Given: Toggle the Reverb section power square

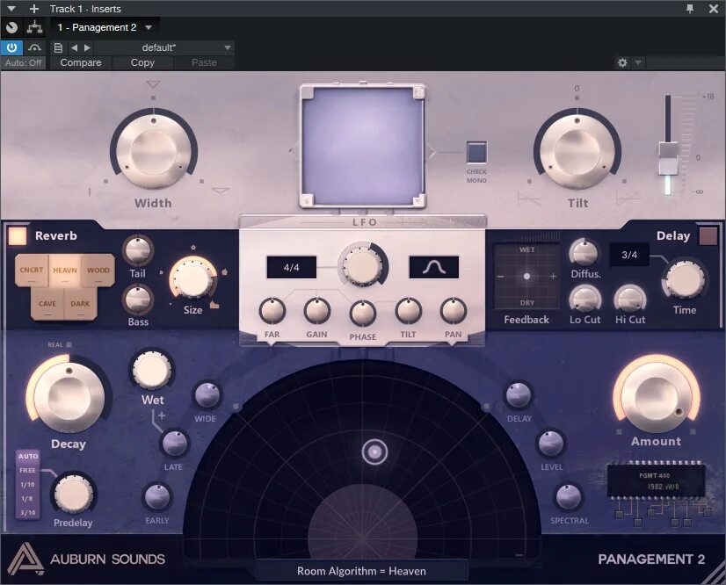Looking at the screenshot, I should (x=17, y=236).
